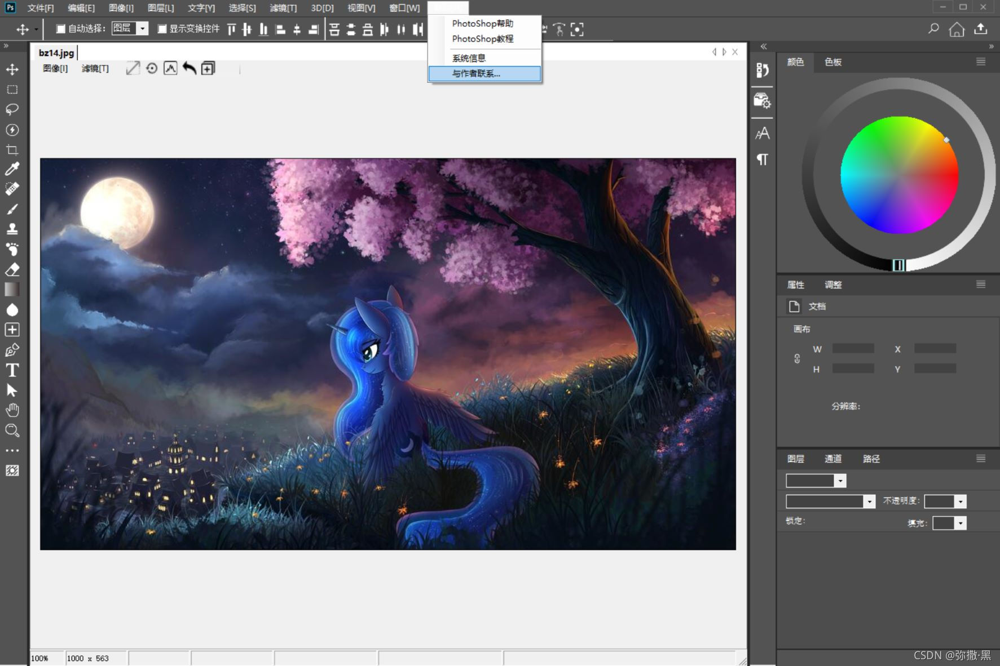Select the Eyedropper tool
This screenshot has height=666, width=1000.
coord(12,168)
